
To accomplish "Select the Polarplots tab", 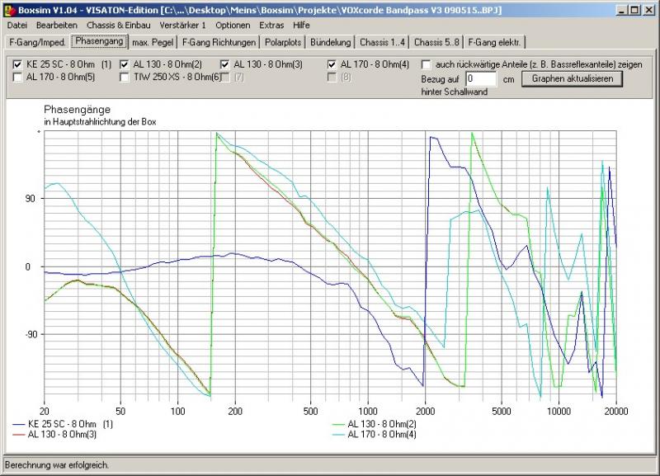I will pos(283,42).
